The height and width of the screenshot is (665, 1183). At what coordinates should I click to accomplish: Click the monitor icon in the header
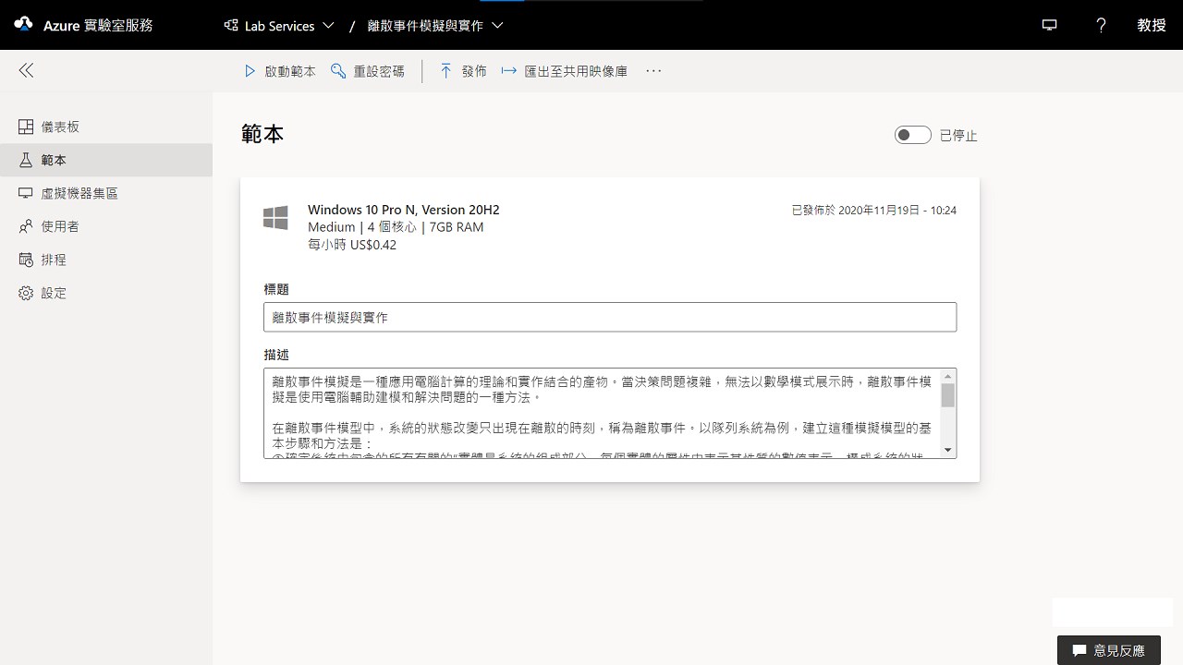(x=1049, y=26)
